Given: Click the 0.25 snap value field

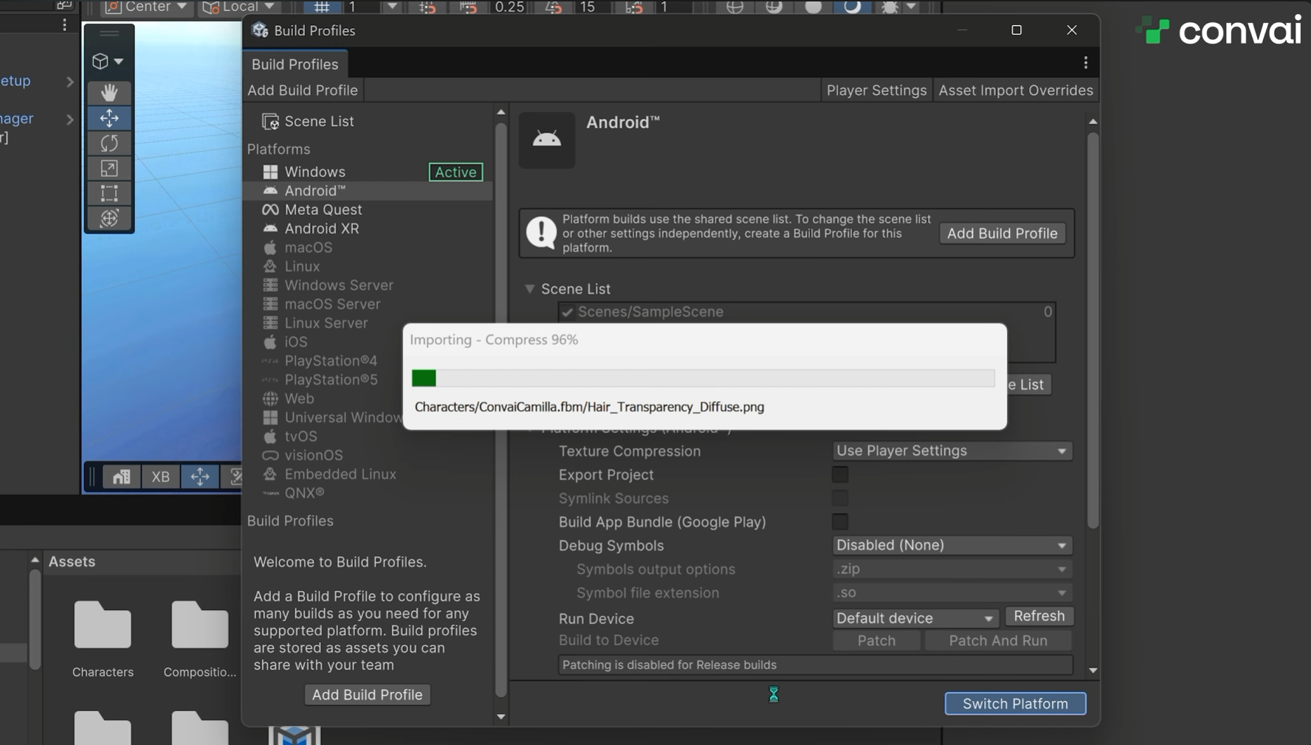Looking at the screenshot, I should pos(509,7).
